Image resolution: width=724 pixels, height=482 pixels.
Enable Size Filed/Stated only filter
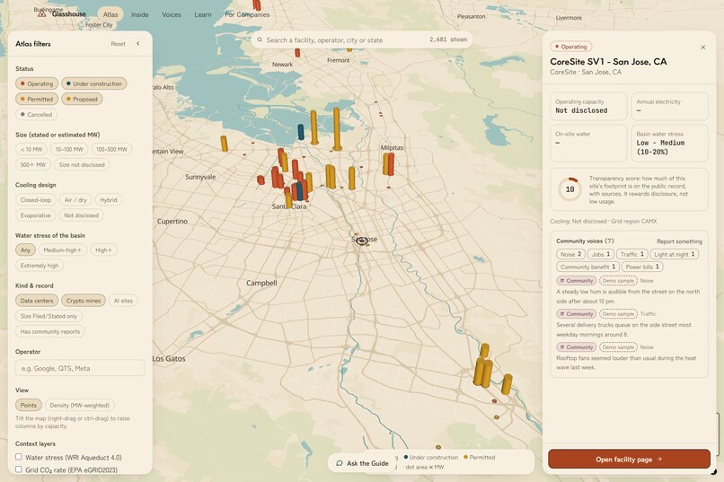(49, 316)
